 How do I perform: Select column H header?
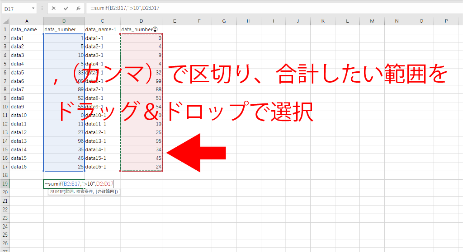(249, 21)
